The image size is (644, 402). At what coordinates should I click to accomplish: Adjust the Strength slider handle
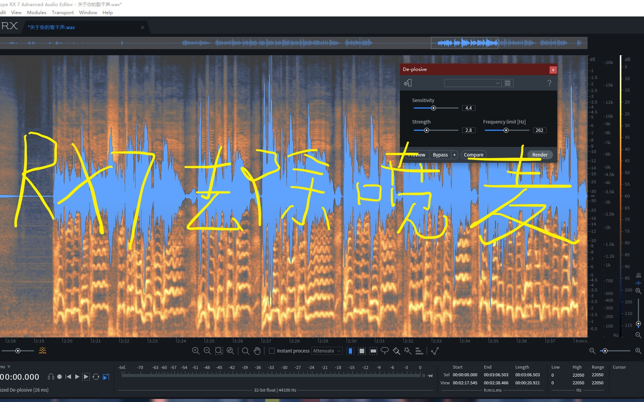pyautogui.click(x=426, y=130)
